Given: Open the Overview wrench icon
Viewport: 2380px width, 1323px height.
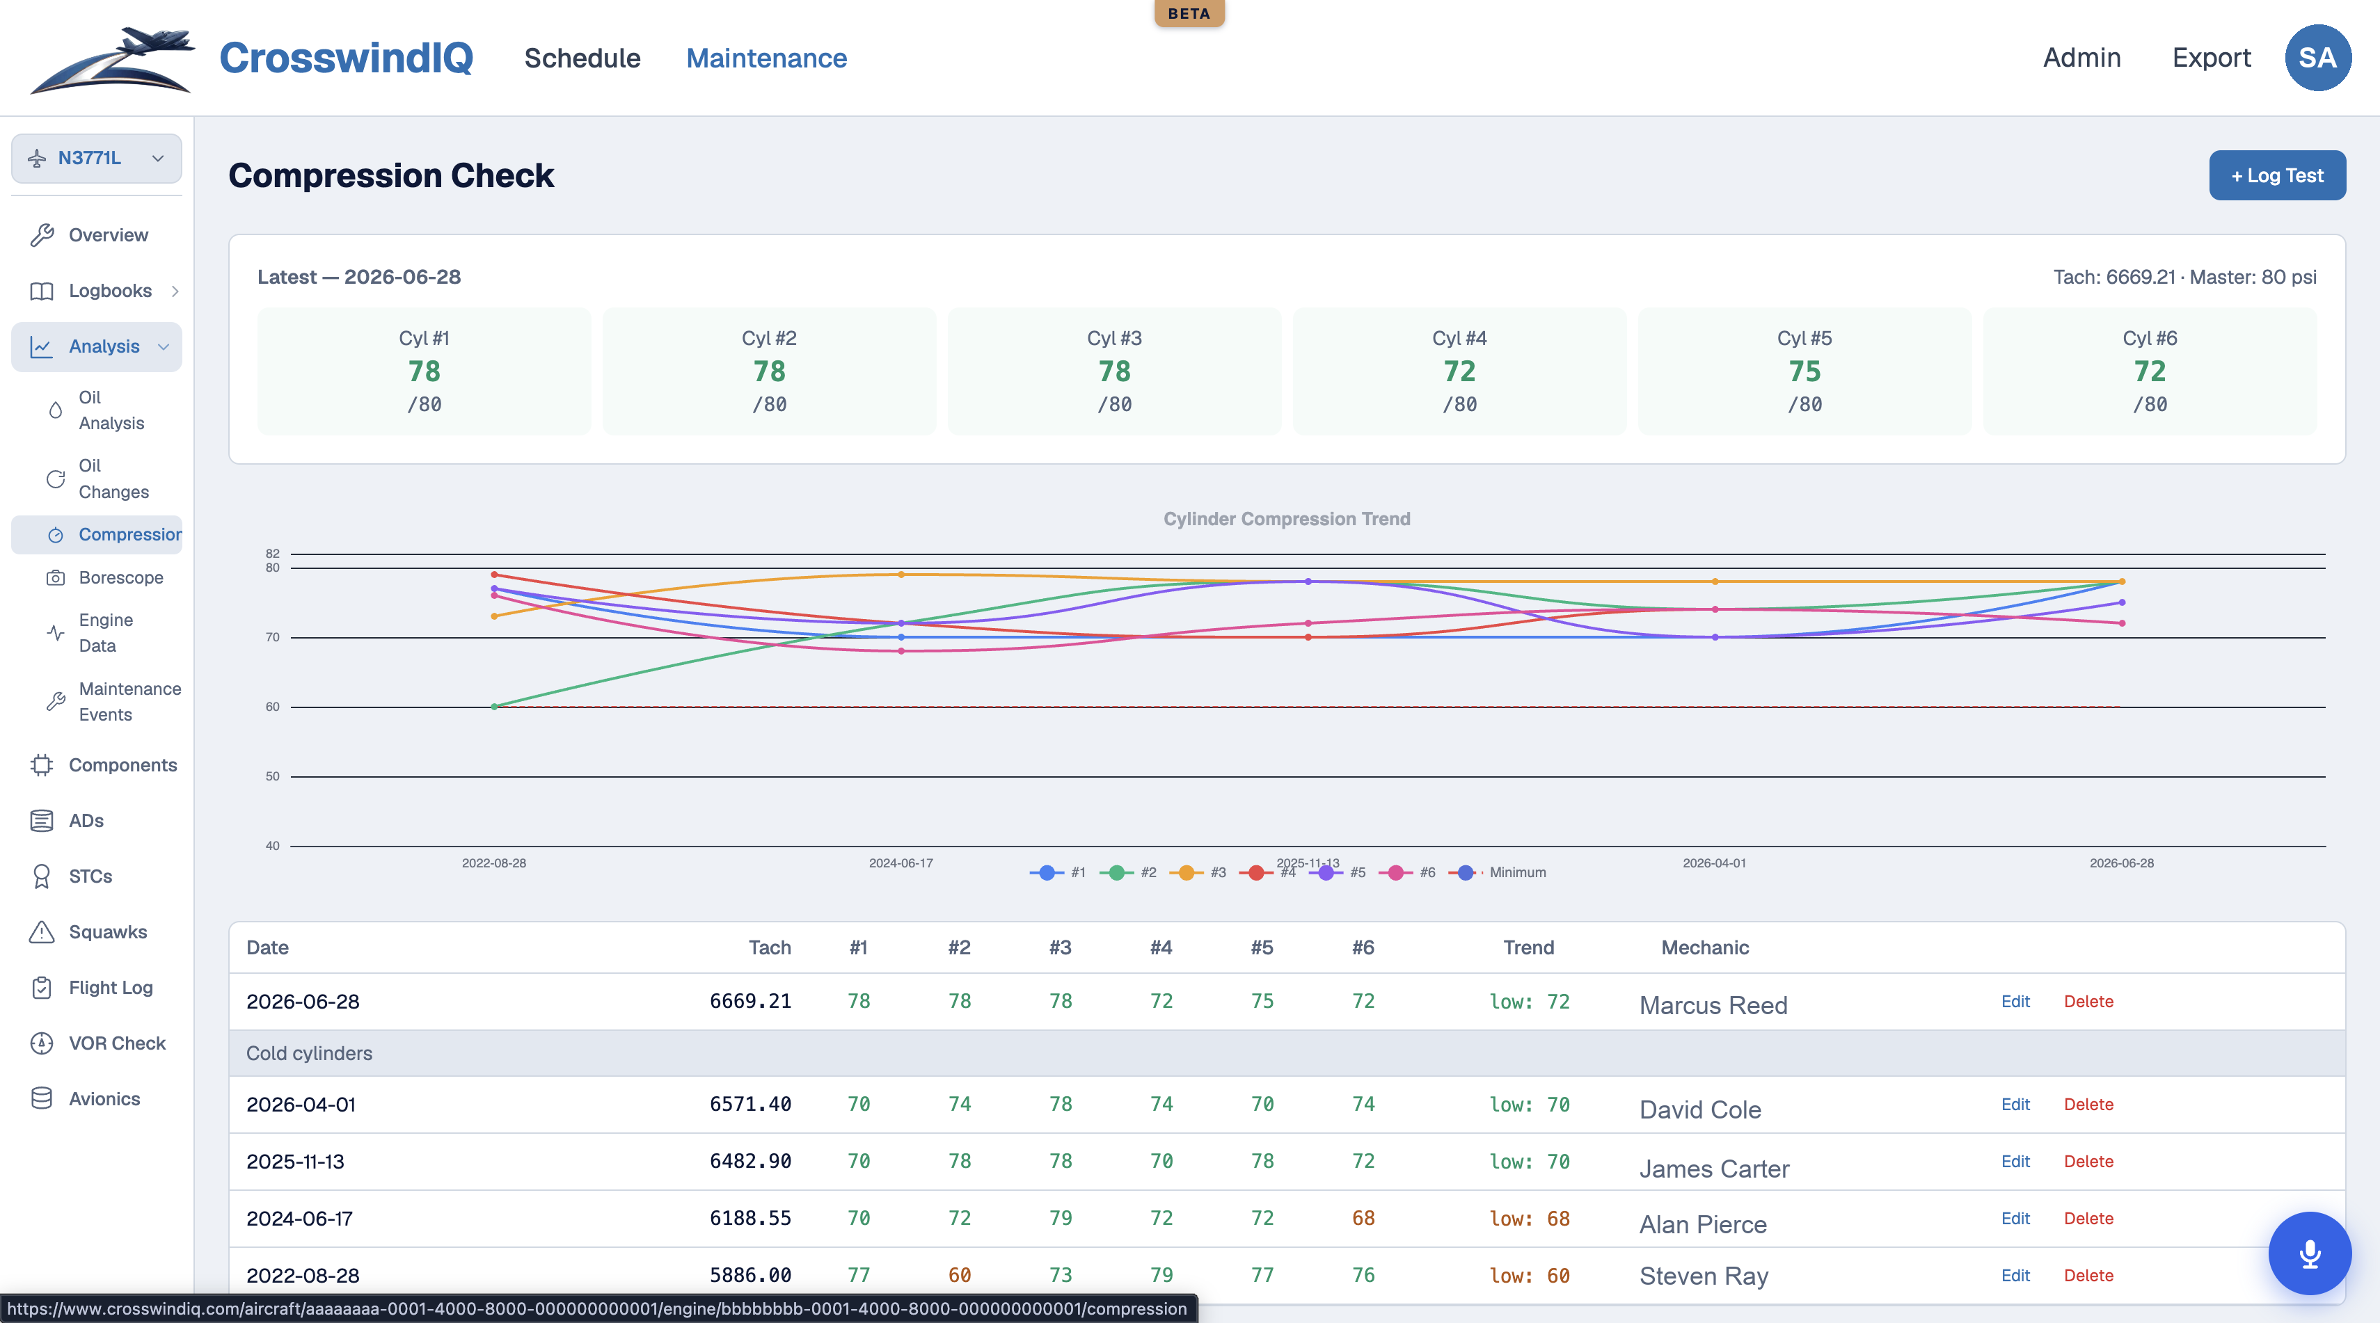Looking at the screenshot, I should (x=42, y=234).
